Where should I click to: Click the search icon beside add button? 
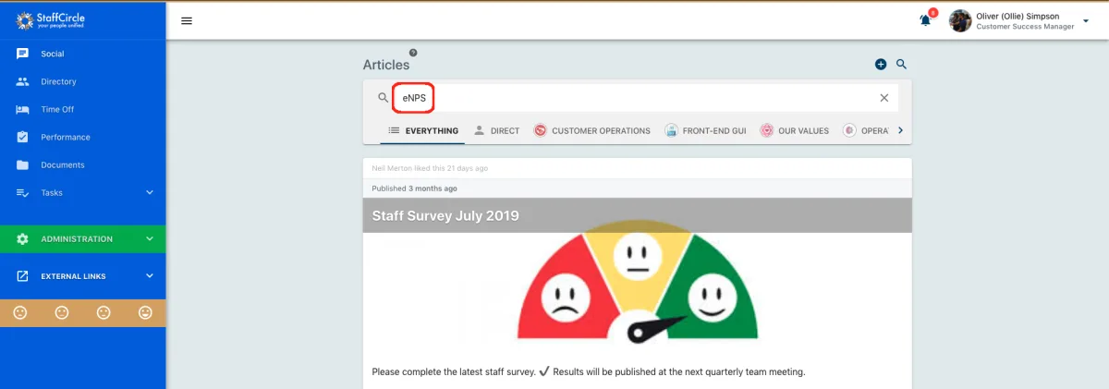point(902,64)
